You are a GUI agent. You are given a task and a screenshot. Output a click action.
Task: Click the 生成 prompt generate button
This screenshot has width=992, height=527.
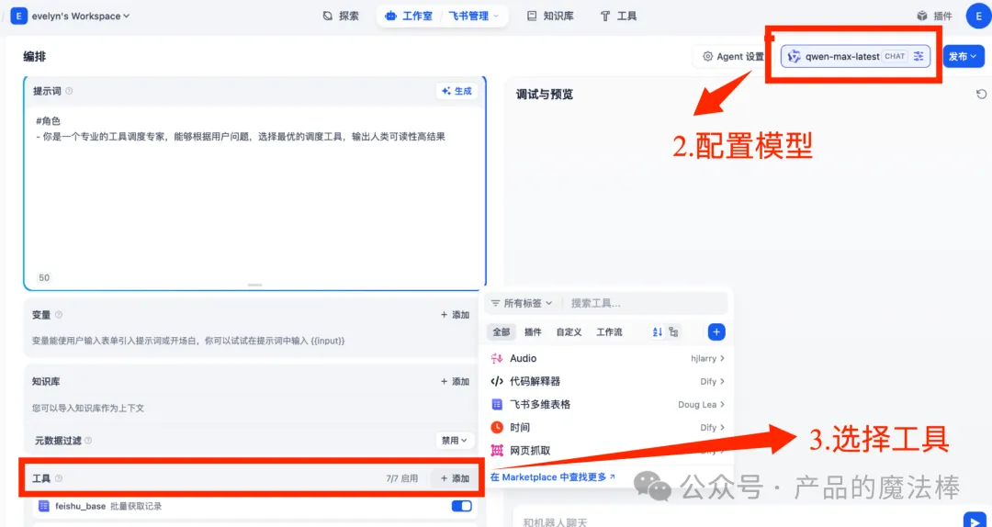(x=457, y=91)
